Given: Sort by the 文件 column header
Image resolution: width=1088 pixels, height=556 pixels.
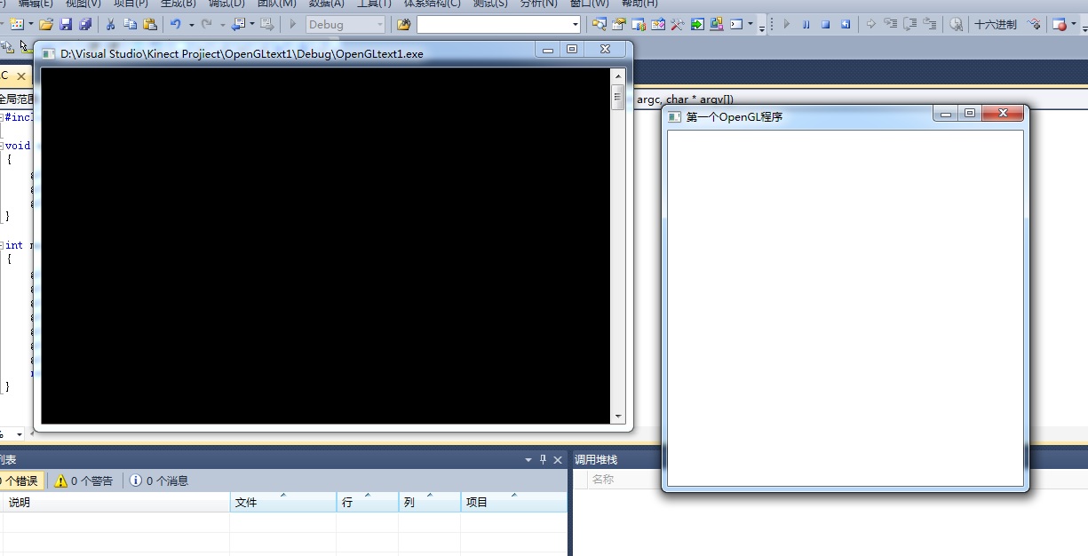Looking at the screenshot, I should click(282, 502).
